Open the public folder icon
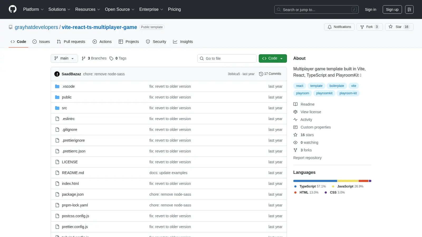Viewport: 422px width, 237px height. (57, 97)
